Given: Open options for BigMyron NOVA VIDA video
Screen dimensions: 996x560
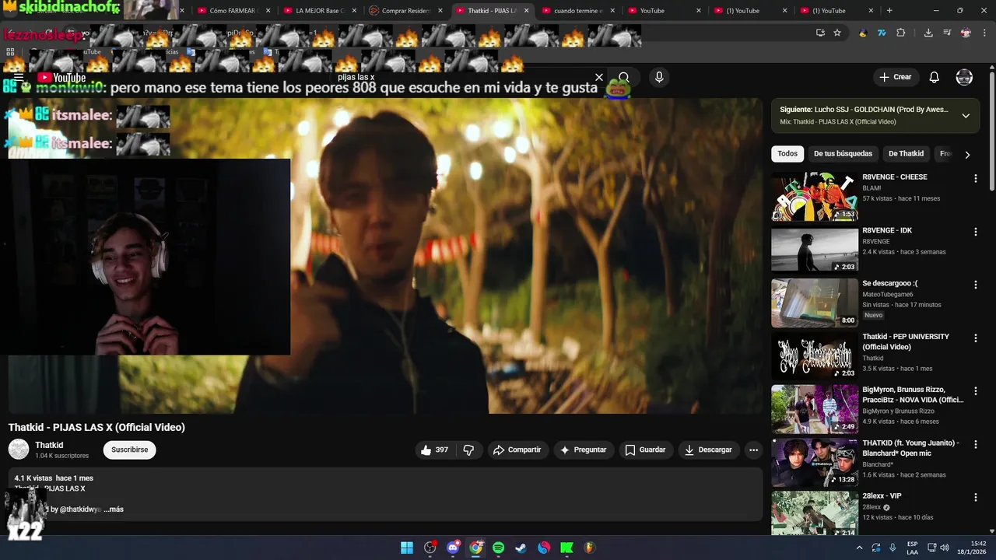Looking at the screenshot, I should click(x=975, y=390).
